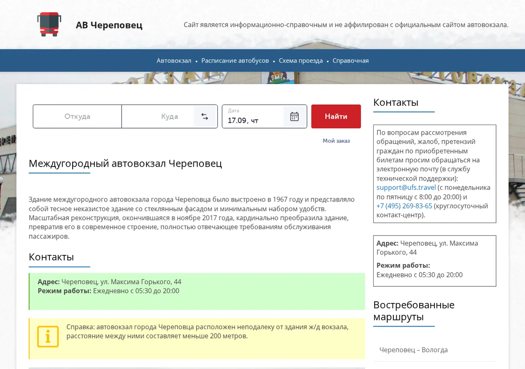The height and width of the screenshot is (369, 525).
Task: Open the calendar date picker icon
Action: pos(294,116)
